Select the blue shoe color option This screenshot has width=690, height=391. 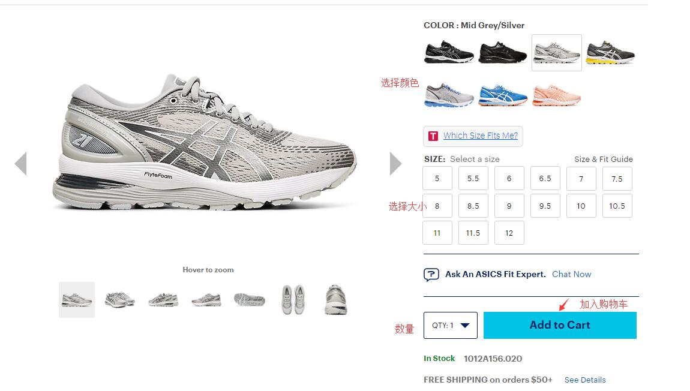[x=503, y=95]
